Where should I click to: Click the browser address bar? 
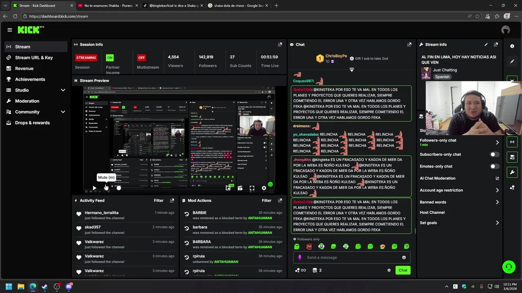point(245,16)
